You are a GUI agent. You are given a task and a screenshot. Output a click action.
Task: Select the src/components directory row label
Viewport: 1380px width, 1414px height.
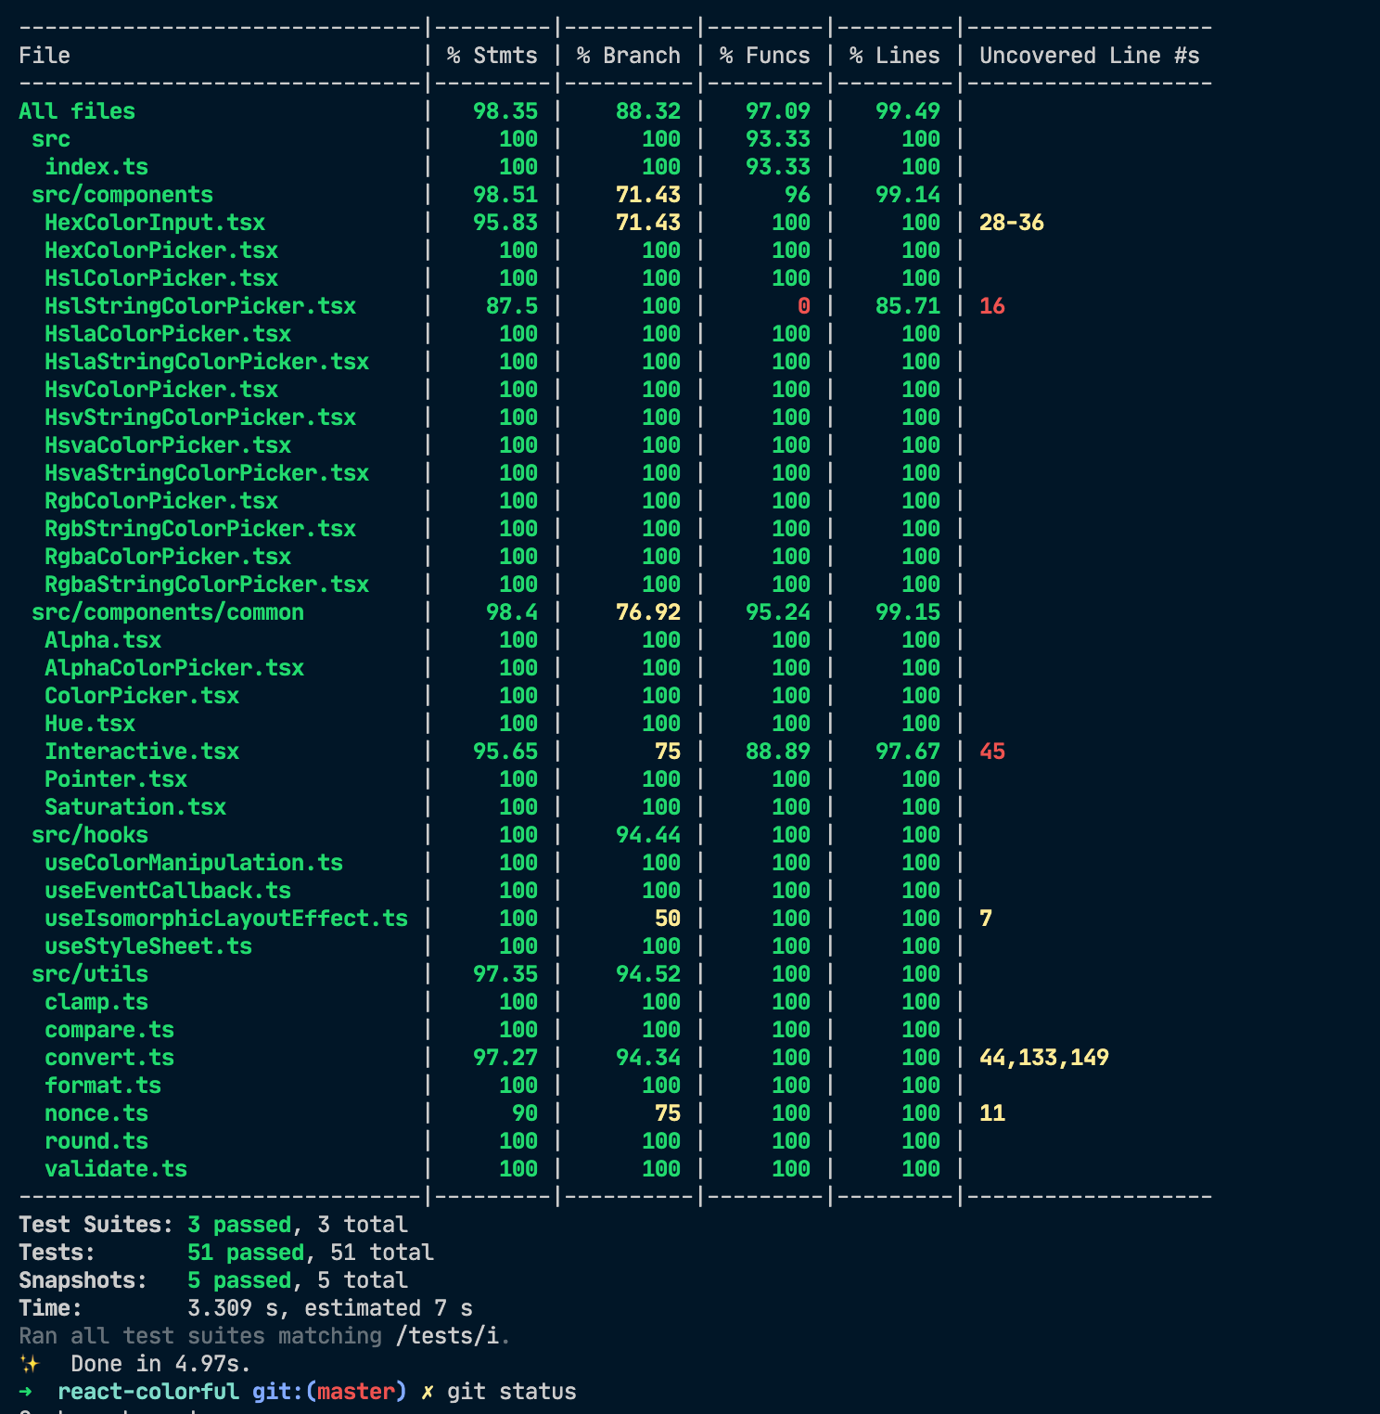[x=122, y=195]
